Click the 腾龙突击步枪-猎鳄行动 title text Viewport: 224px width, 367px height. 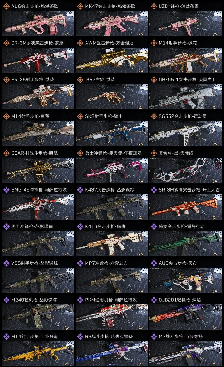[182, 226]
